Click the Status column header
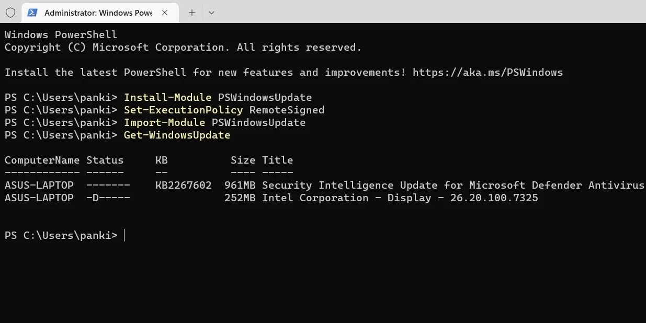The width and height of the screenshot is (646, 323). [x=105, y=160]
